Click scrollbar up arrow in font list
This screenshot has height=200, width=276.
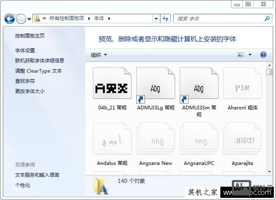[x=269, y=65]
